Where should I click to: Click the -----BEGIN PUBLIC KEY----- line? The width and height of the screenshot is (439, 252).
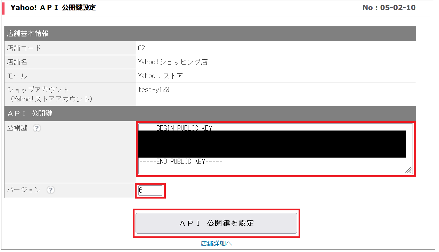pyautogui.click(x=184, y=128)
